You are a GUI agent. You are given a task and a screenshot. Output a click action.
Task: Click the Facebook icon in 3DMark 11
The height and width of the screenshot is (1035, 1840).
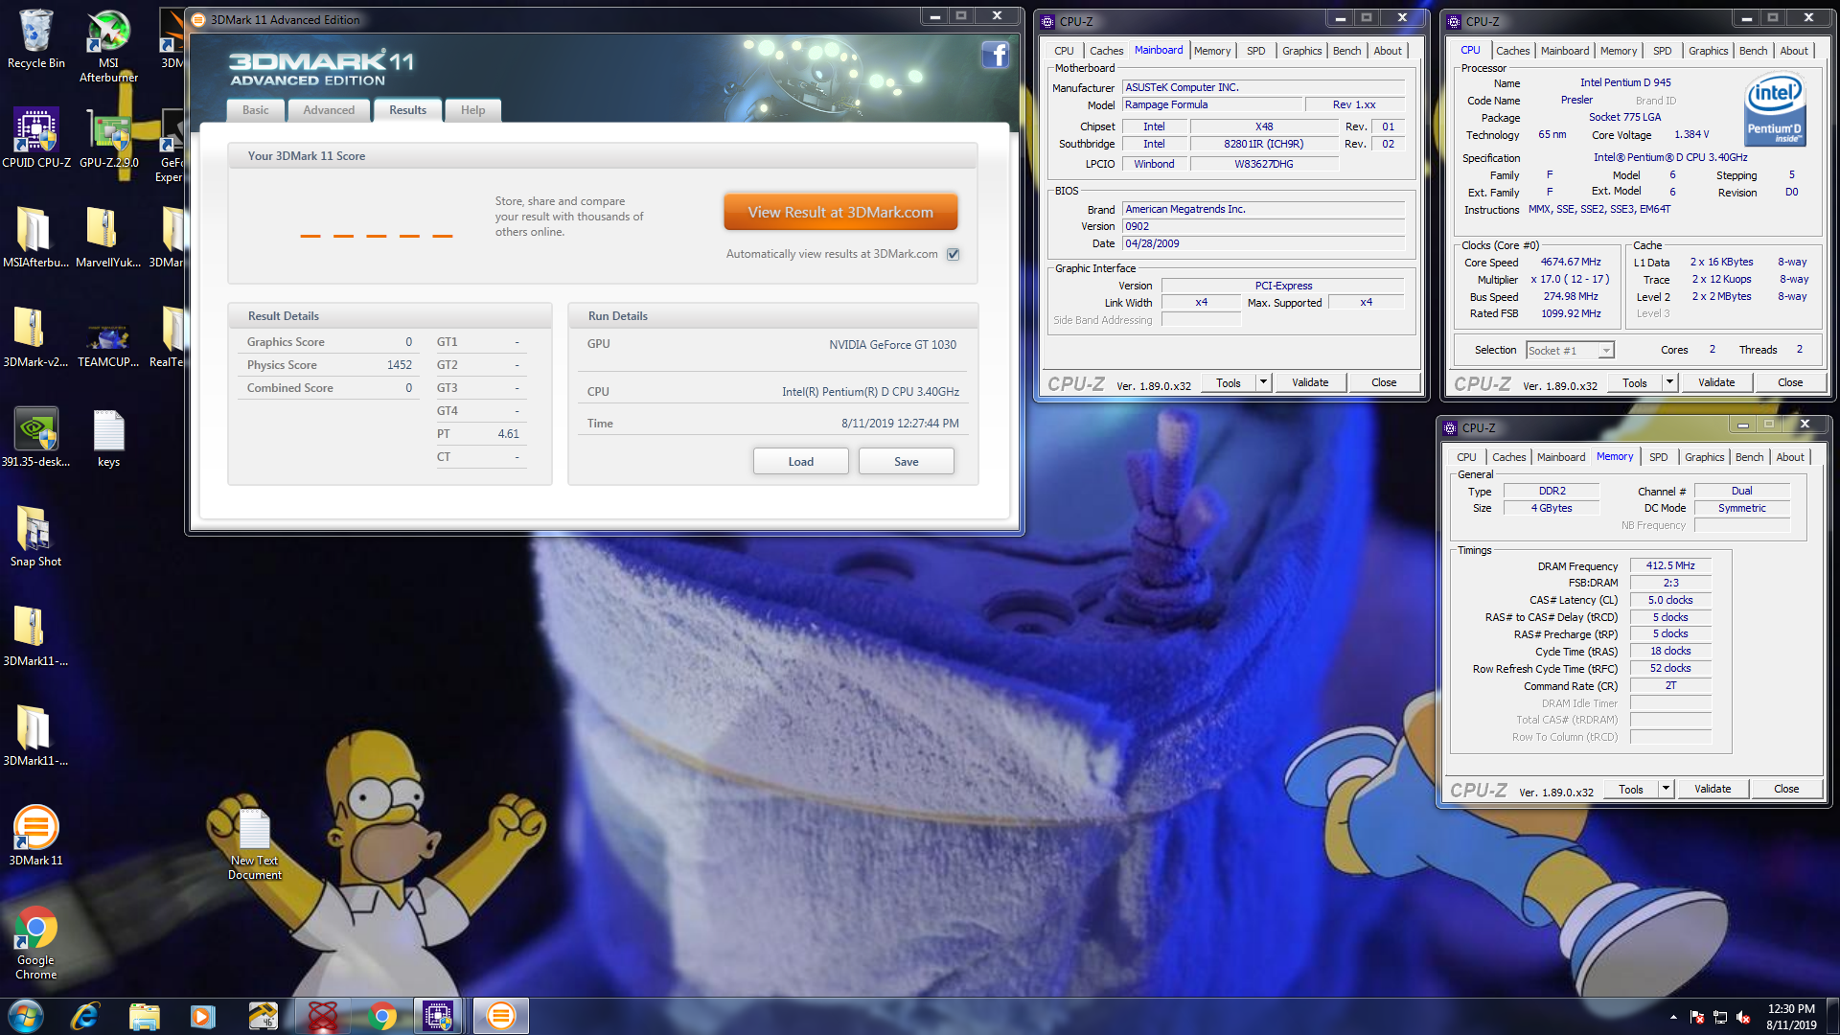click(x=995, y=55)
